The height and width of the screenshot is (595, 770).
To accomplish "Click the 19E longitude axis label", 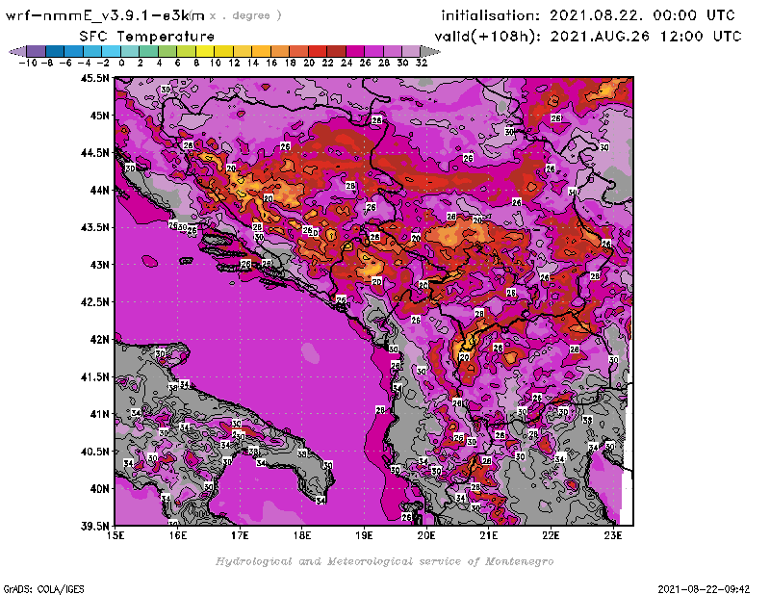I will (365, 535).
